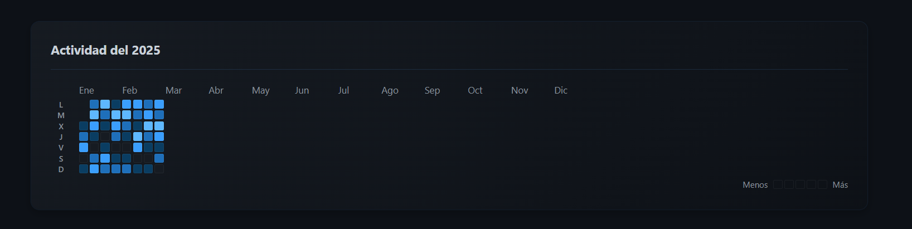Select the Feb month label
This screenshot has height=229, width=912.
129,90
